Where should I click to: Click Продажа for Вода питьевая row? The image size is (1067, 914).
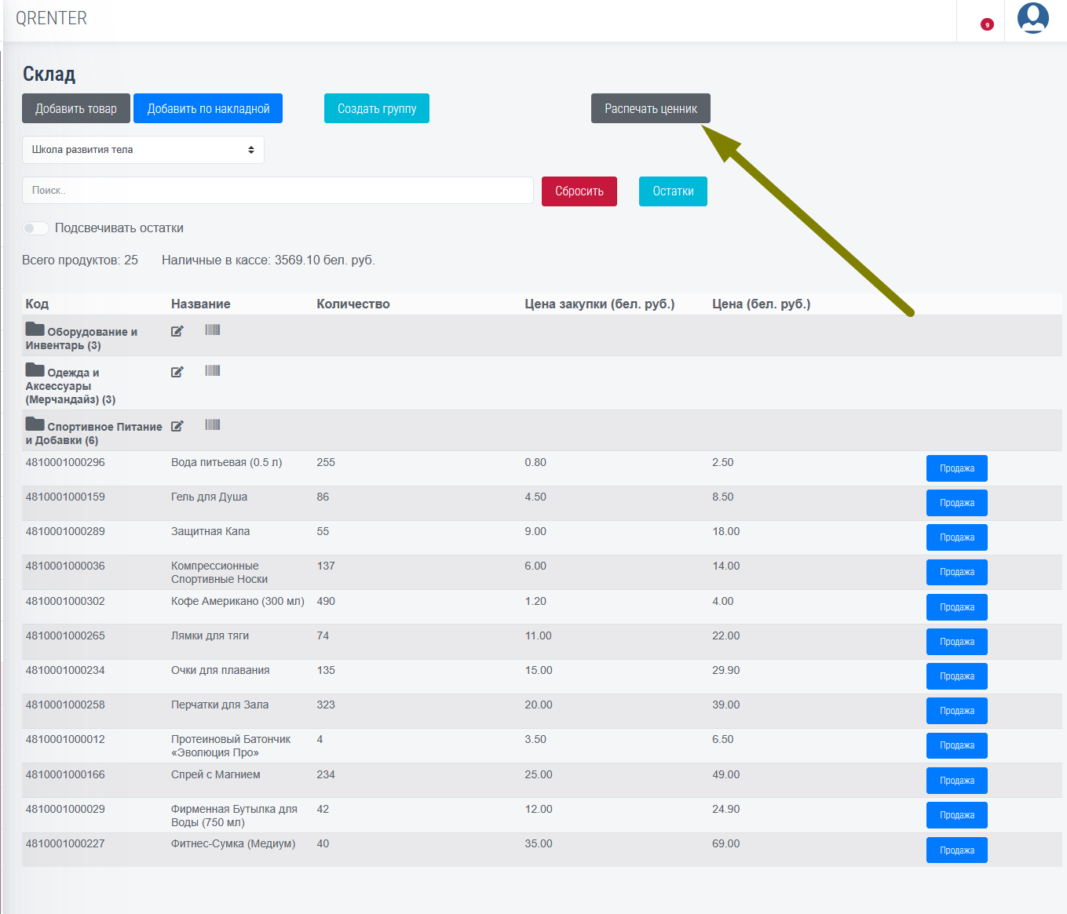(956, 468)
